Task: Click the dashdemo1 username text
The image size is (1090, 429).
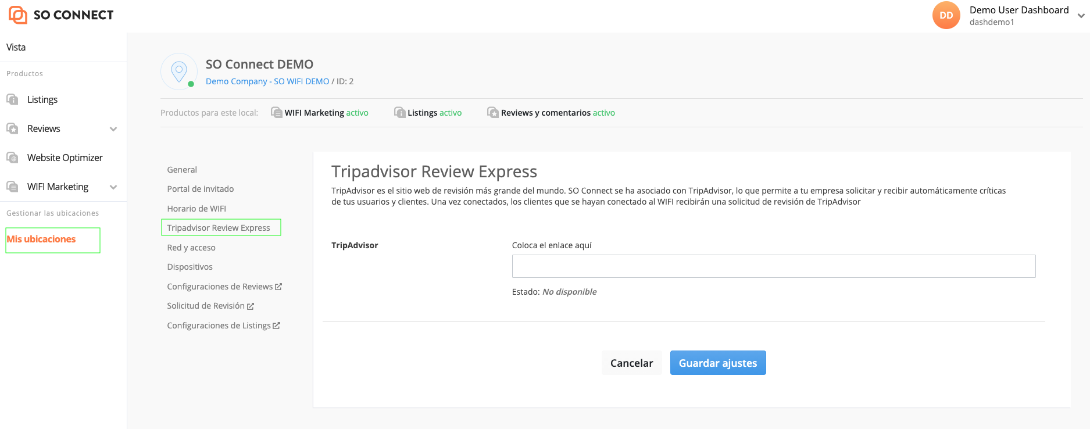Action: [992, 22]
